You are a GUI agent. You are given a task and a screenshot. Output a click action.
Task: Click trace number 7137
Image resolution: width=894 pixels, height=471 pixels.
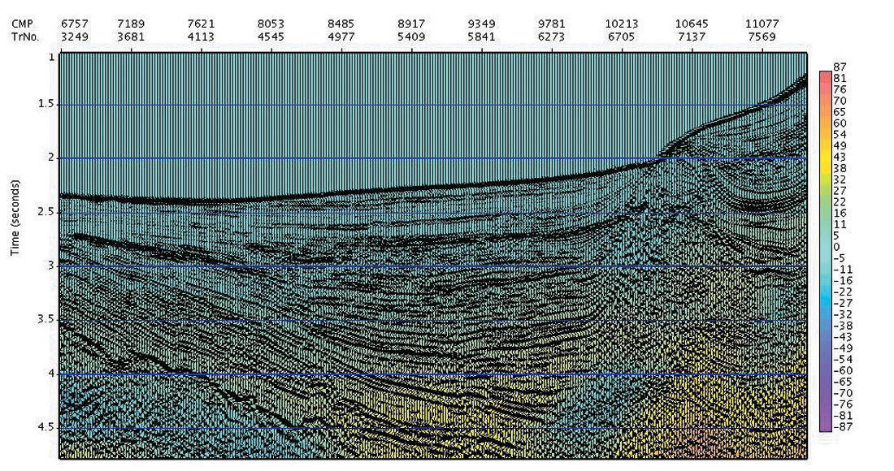pos(692,37)
